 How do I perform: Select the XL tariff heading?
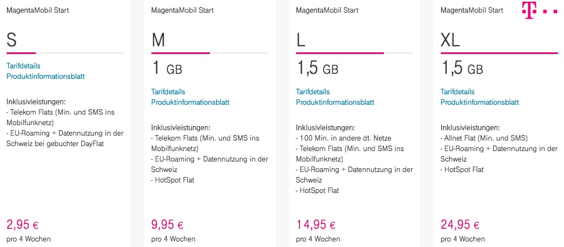pyautogui.click(x=450, y=40)
